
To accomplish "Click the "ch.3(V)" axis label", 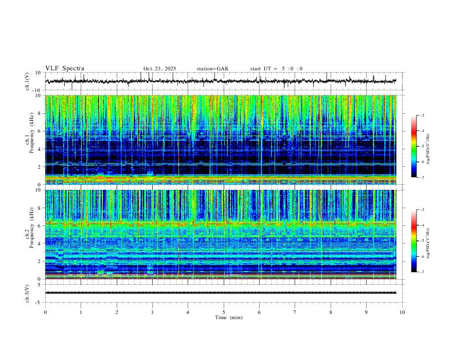I will (27, 293).
